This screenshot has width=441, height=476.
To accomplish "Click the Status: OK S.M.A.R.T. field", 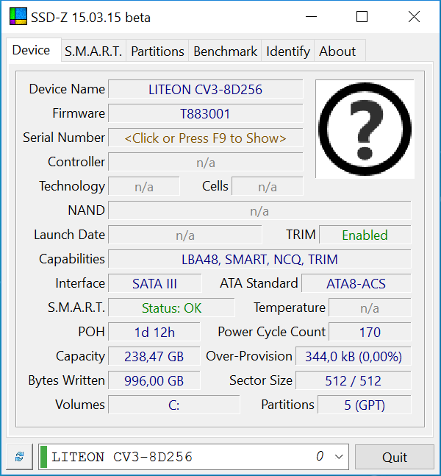I will [x=171, y=308].
